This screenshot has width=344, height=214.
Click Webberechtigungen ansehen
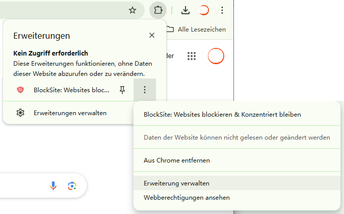tap(187, 197)
